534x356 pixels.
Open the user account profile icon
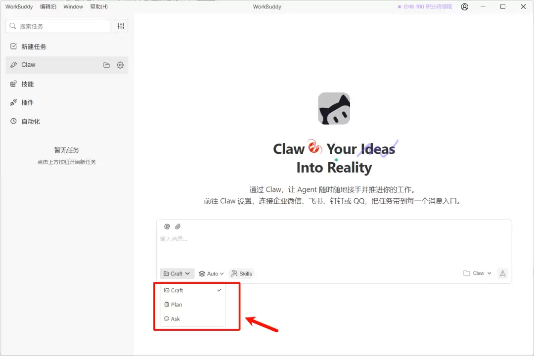pos(464,7)
